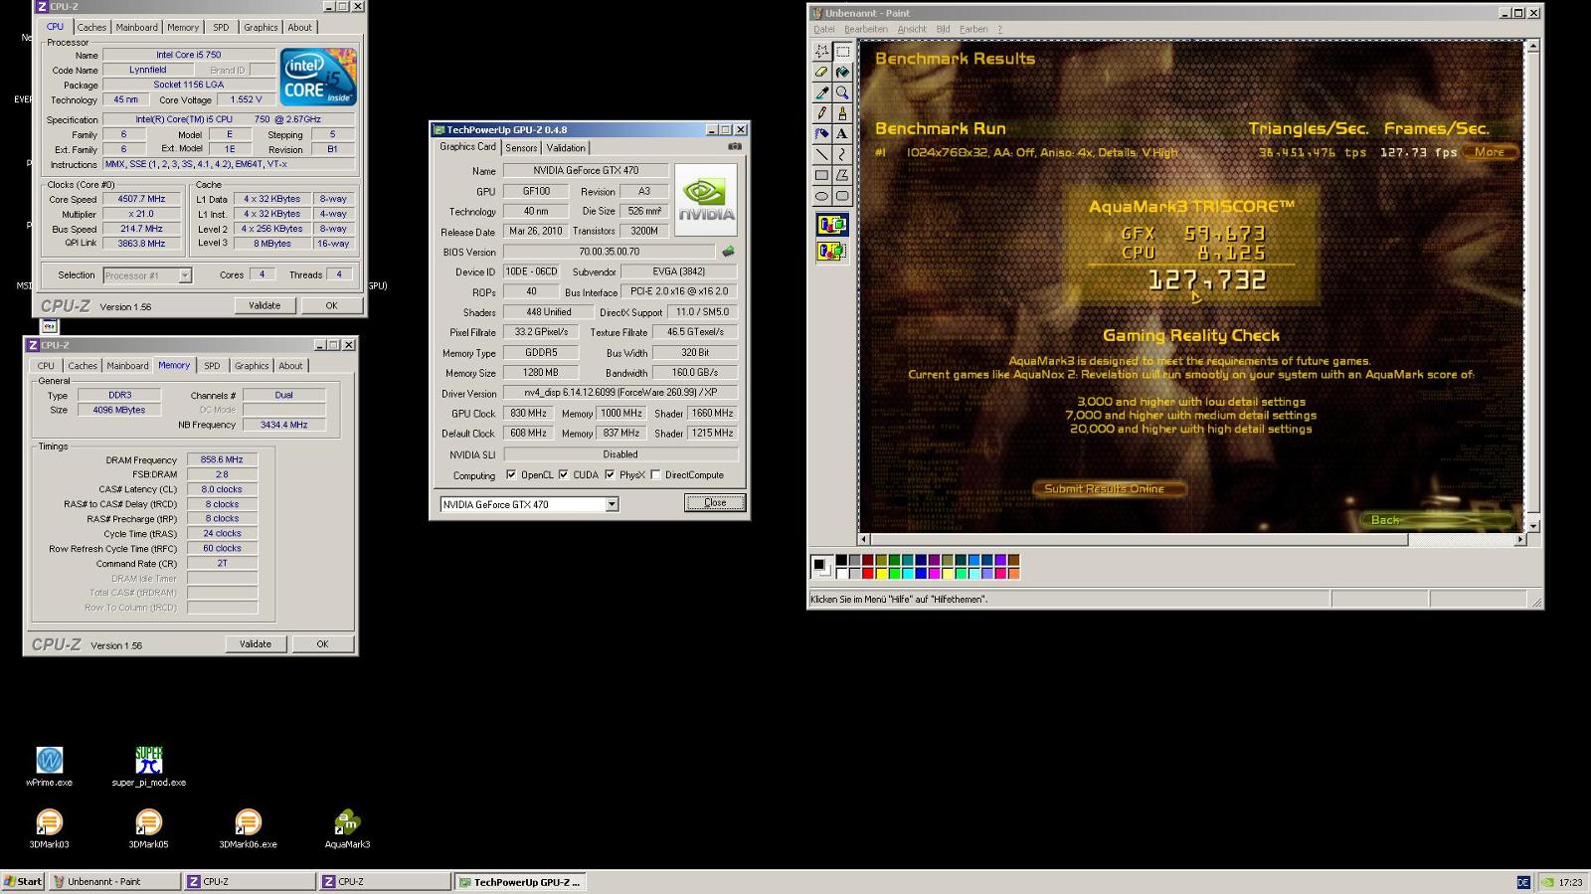This screenshot has width=1591, height=894.
Task: Toggle the PhysX checkbox in GPU-Z
Action: (610, 475)
